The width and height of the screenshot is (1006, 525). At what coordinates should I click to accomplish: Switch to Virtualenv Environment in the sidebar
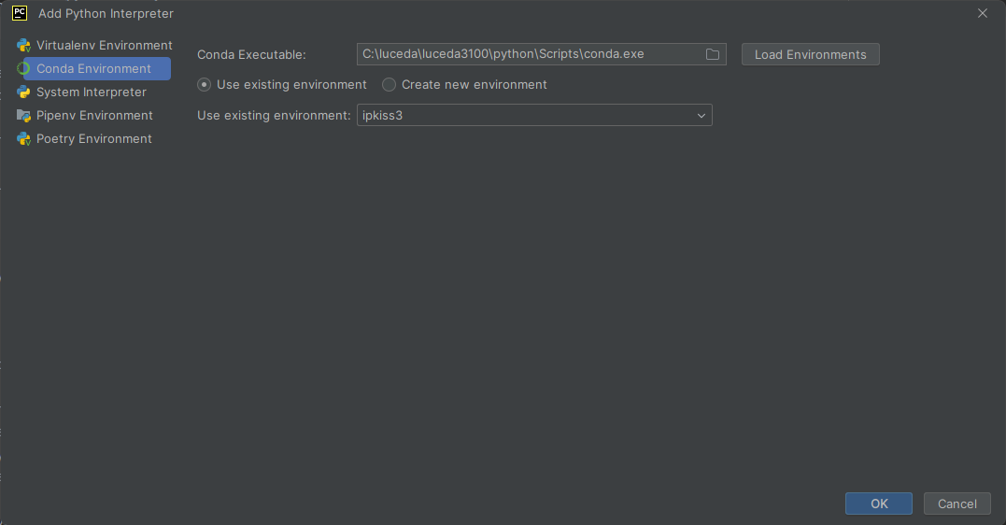104,45
